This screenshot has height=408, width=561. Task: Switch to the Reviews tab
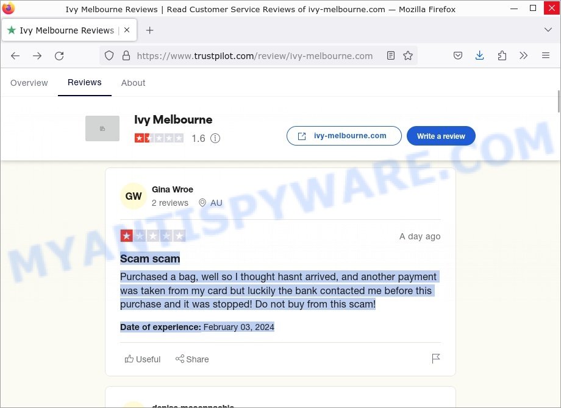[84, 83]
